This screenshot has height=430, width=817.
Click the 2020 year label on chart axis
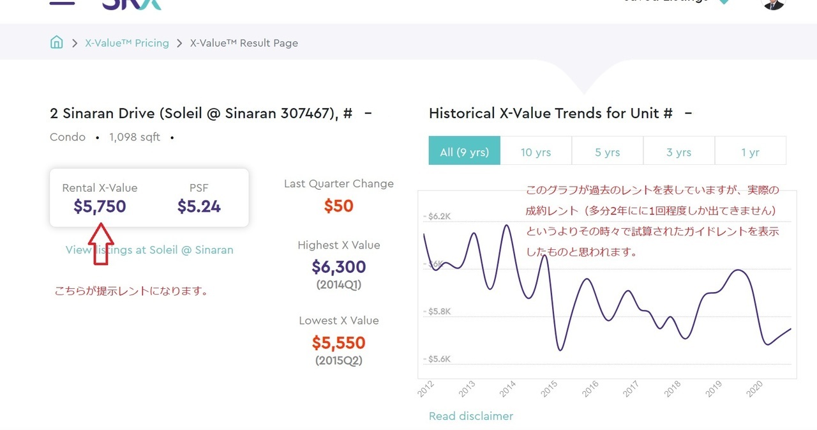tap(754, 388)
